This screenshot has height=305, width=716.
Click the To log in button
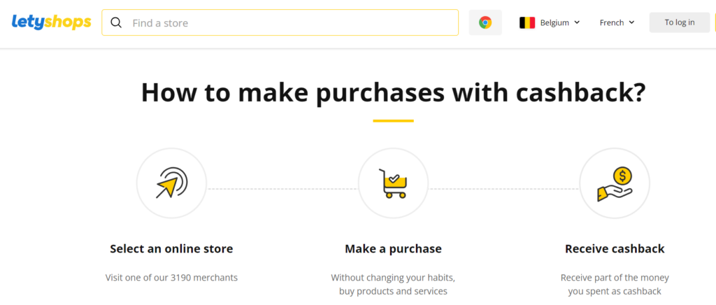pyautogui.click(x=680, y=22)
